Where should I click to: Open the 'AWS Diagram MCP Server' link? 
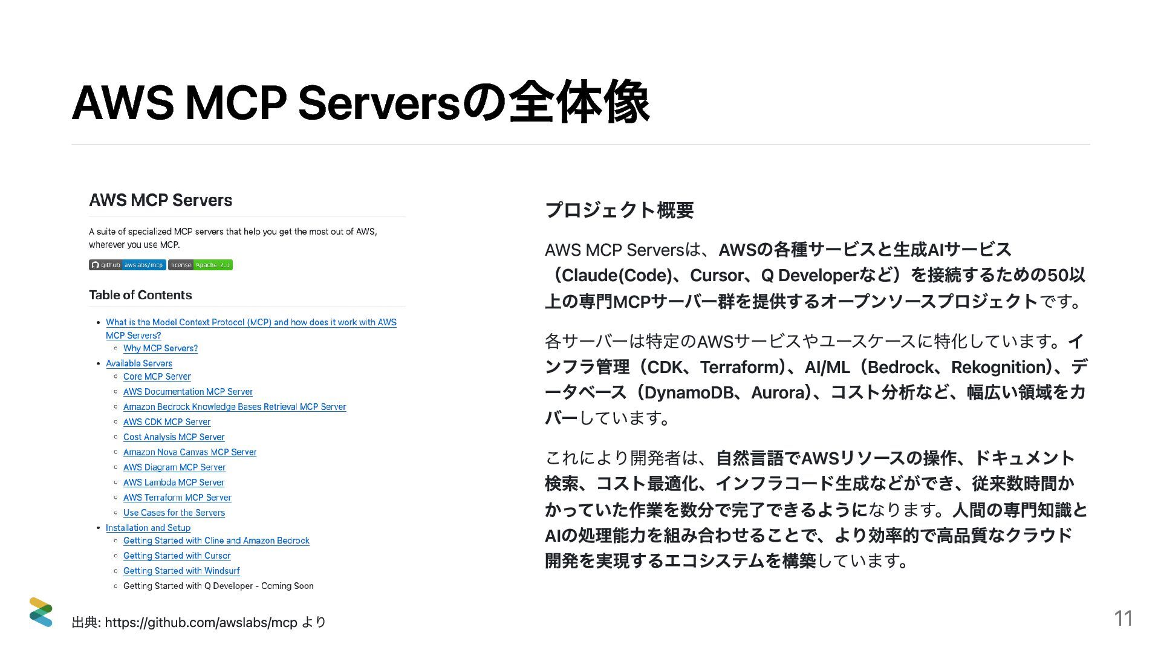click(x=174, y=467)
